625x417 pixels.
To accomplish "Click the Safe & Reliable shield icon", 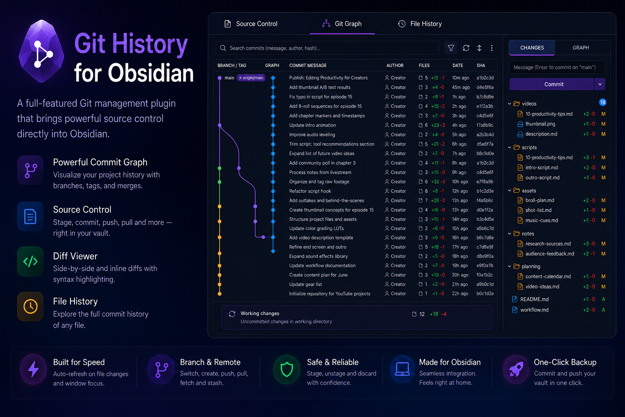I will [x=287, y=370].
